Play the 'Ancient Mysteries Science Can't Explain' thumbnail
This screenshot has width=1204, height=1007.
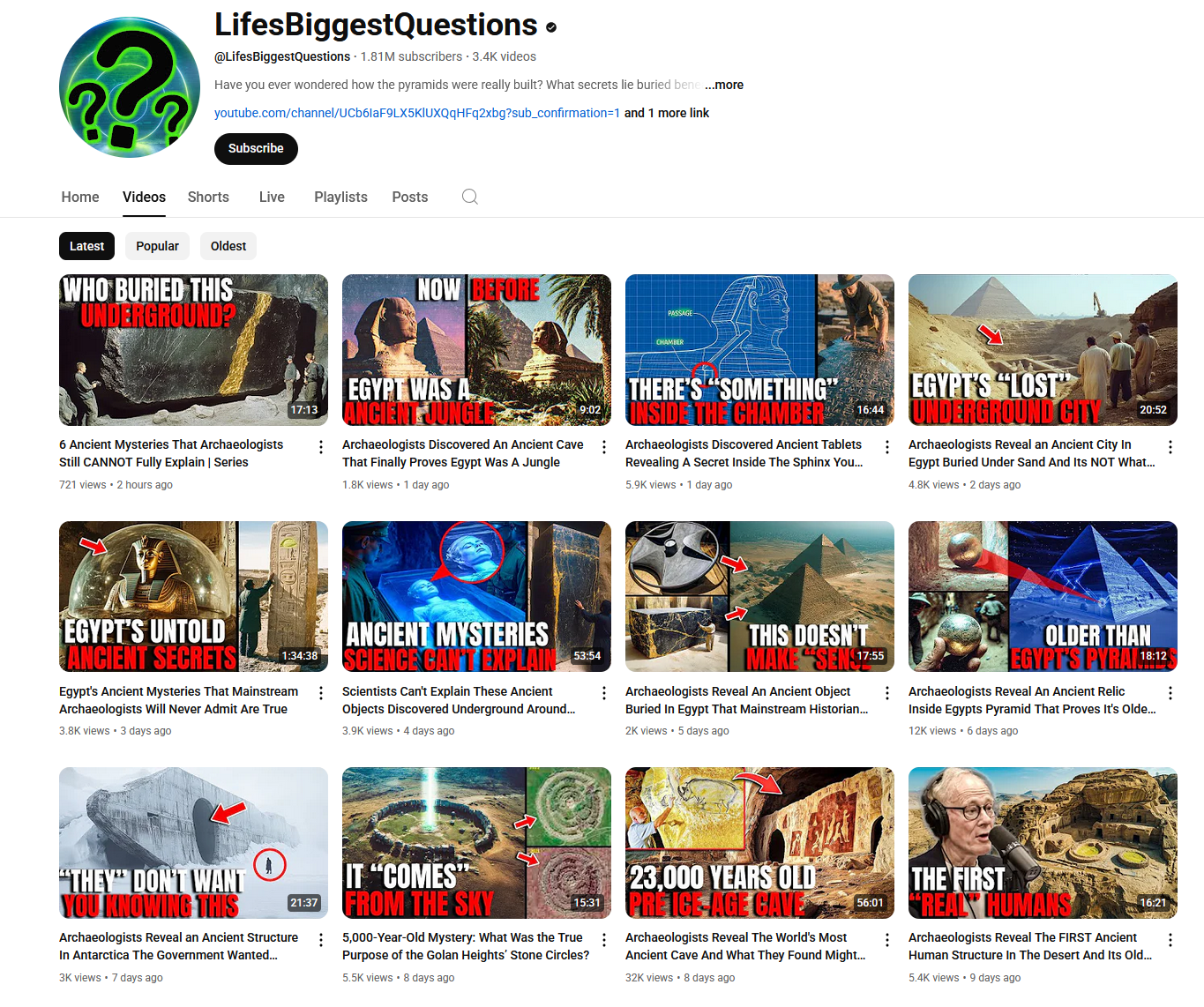pyautogui.click(x=476, y=596)
